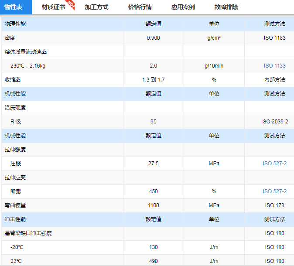Click the 熔体质量流动速率 row label
294x266 pixels.
click(x=26, y=52)
